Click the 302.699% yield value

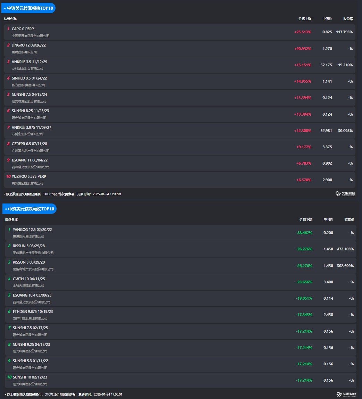[345, 266]
